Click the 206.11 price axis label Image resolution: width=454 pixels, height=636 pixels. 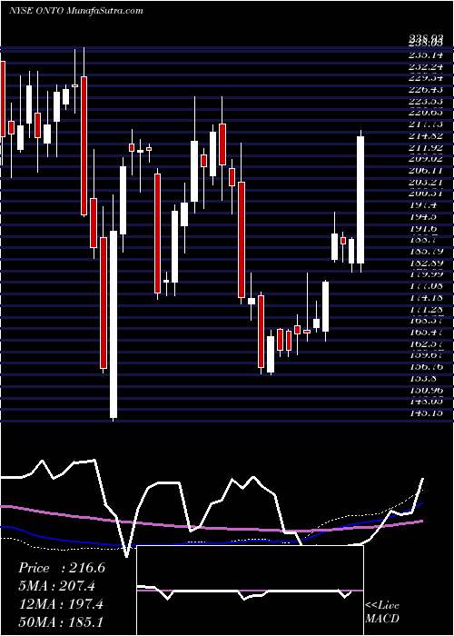[x=425, y=171]
